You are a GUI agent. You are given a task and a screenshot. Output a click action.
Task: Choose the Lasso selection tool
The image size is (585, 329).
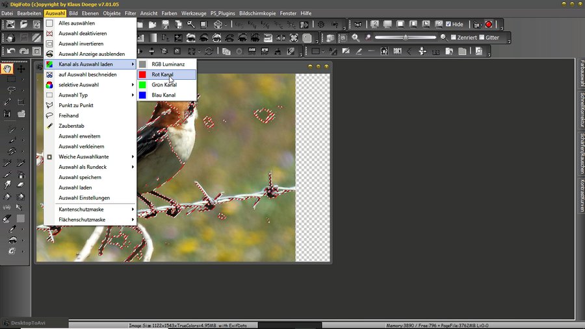(x=11, y=90)
